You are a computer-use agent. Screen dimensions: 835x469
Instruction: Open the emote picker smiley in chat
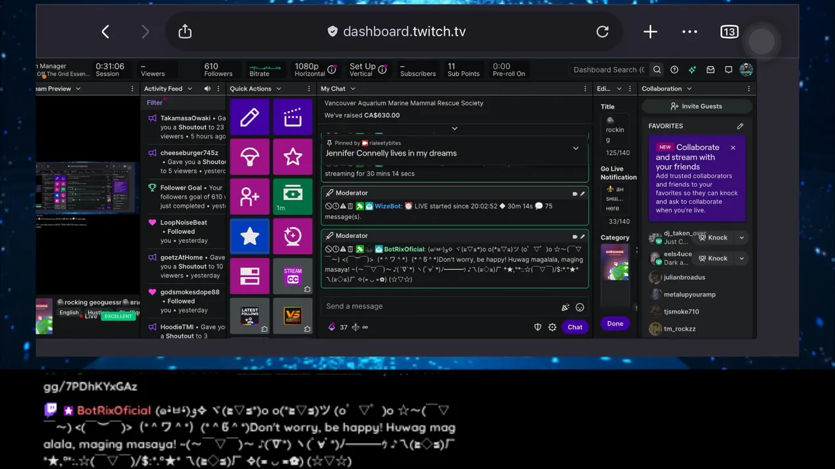pyautogui.click(x=579, y=307)
